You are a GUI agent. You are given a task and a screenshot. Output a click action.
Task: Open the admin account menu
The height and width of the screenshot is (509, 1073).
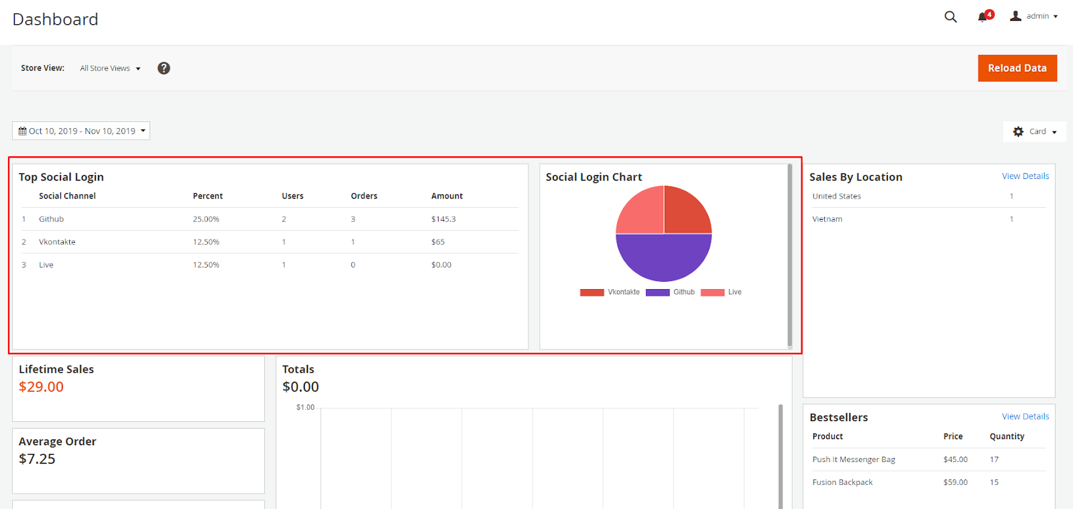(x=1034, y=16)
